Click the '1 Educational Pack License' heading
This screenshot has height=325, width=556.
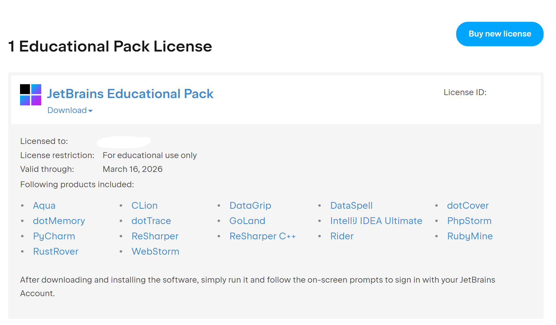[x=110, y=46]
